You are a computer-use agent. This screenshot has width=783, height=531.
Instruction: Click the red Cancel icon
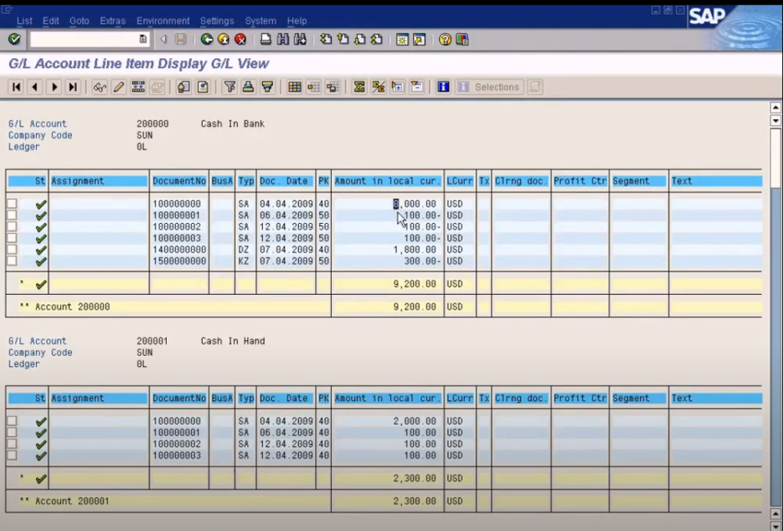(x=240, y=40)
